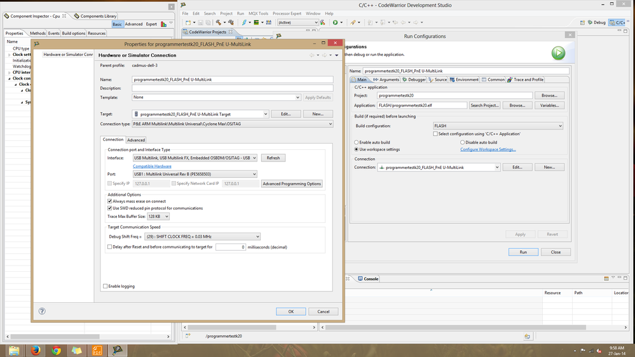
Task: Click the Build hammer toolbar icon
Action: tap(218, 23)
